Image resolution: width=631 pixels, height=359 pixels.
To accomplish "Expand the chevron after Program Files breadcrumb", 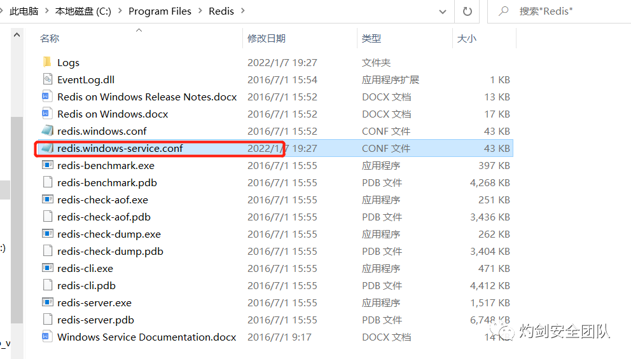I will pos(200,11).
